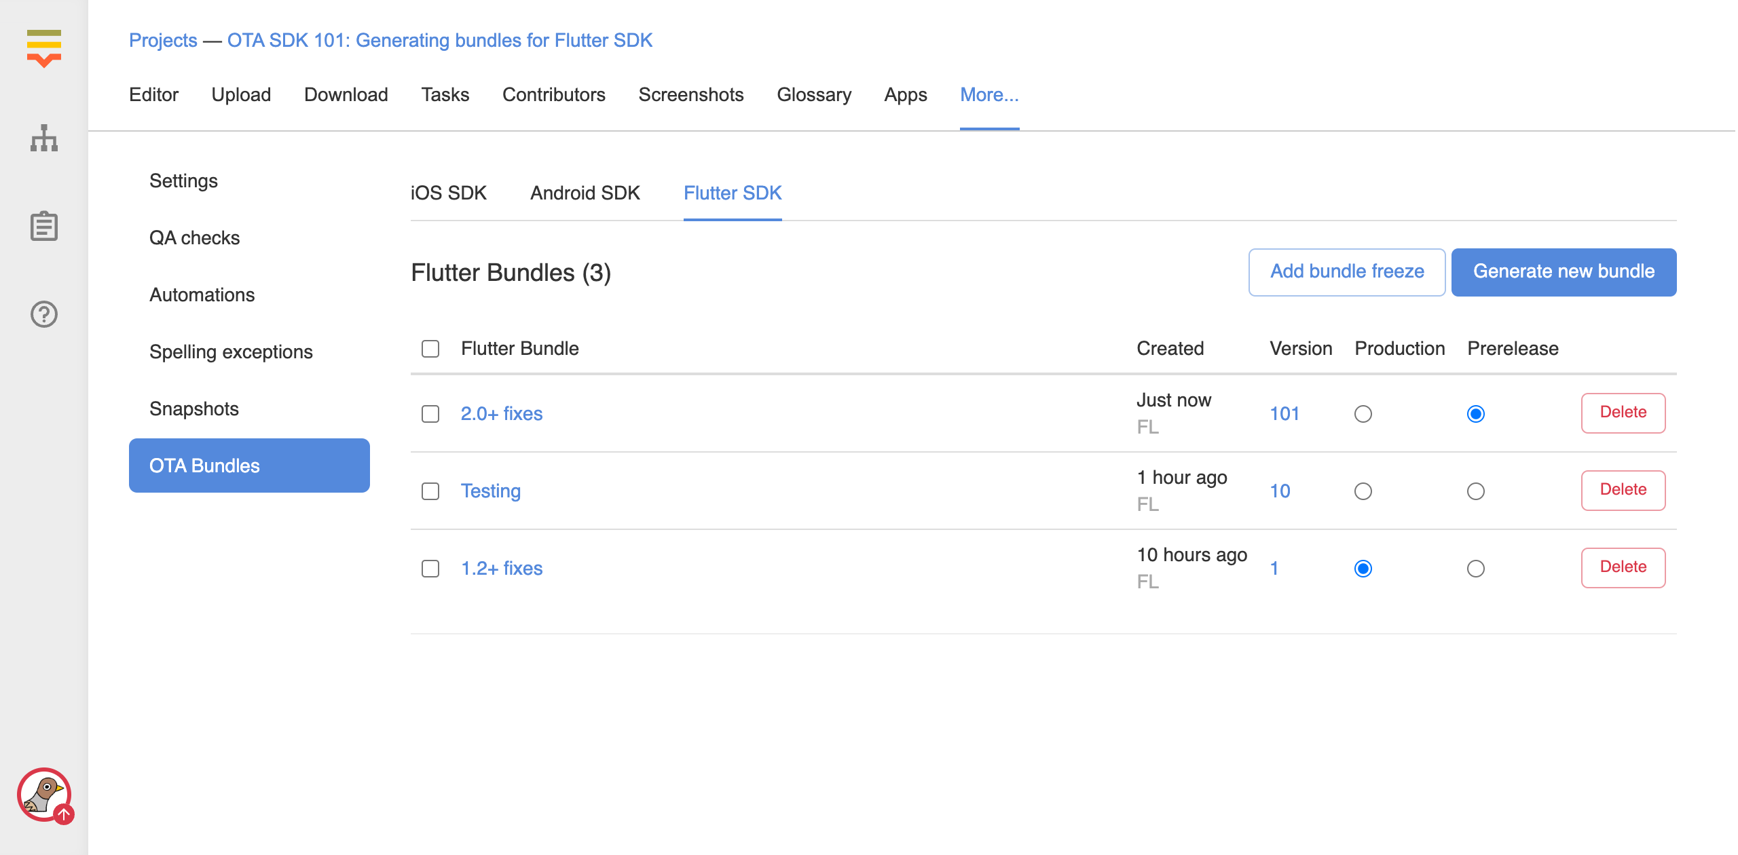Open the projects hierarchy sidebar icon

44,138
